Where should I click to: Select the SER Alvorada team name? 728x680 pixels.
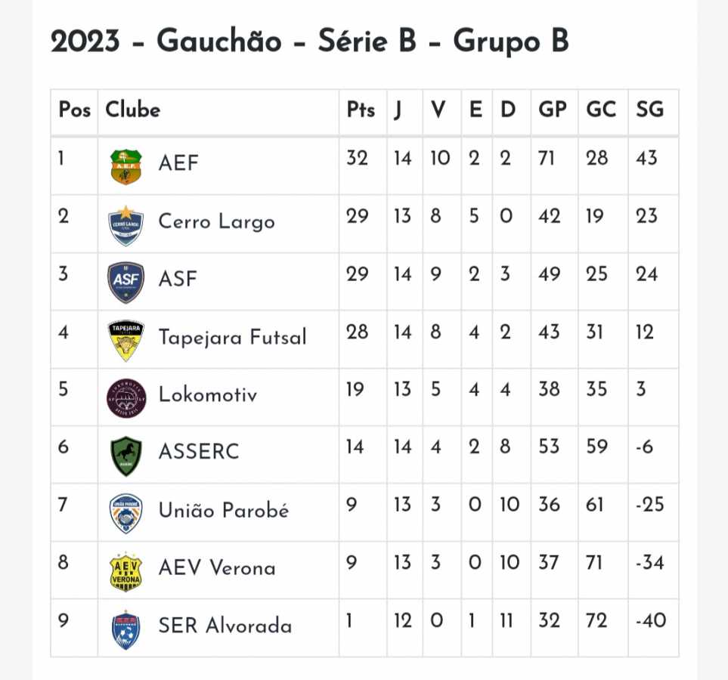pos(225,626)
